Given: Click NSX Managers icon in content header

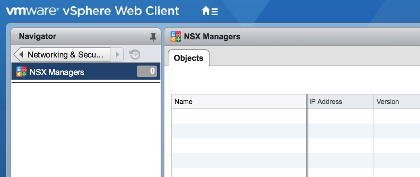Looking at the screenshot, I should [176, 37].
